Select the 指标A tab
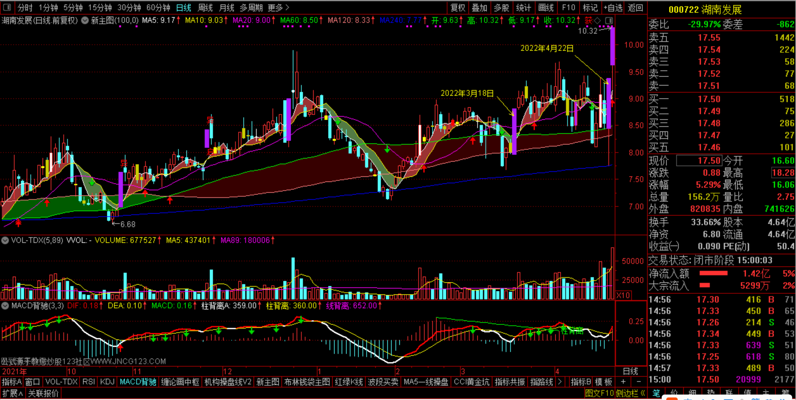This screenshot has height=400, width=796. [11, 382]
